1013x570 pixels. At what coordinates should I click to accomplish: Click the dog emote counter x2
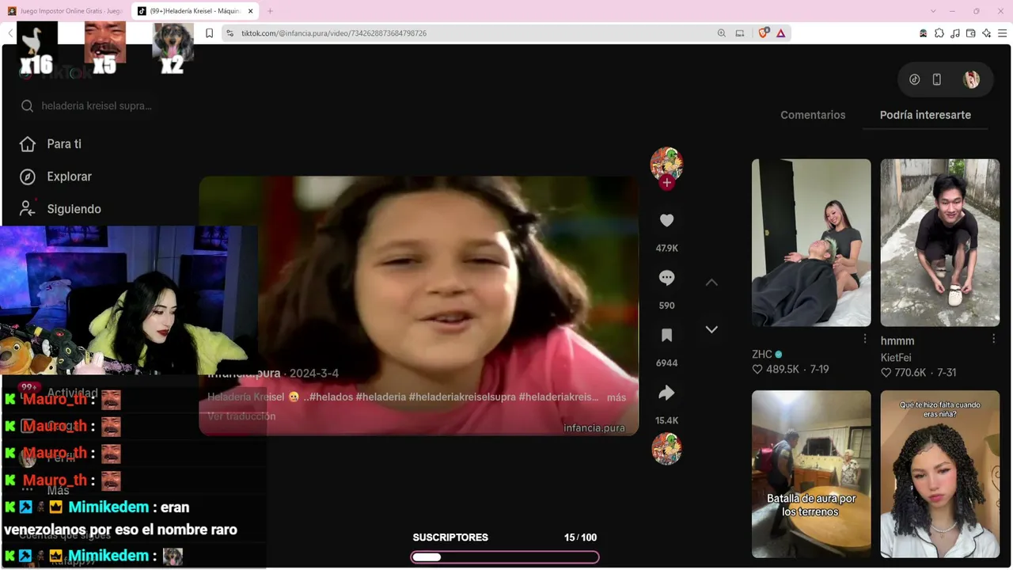(173, 48)
